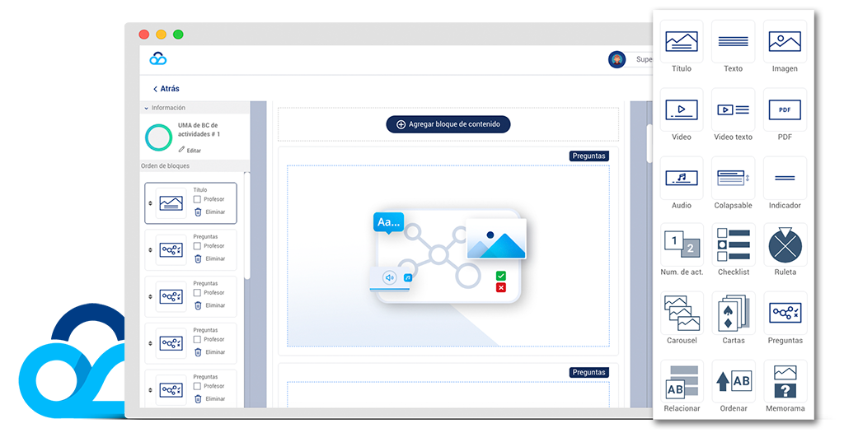Collapse the Información section chevron
This screenshot has height=442, width=844.
coord(147,108)
